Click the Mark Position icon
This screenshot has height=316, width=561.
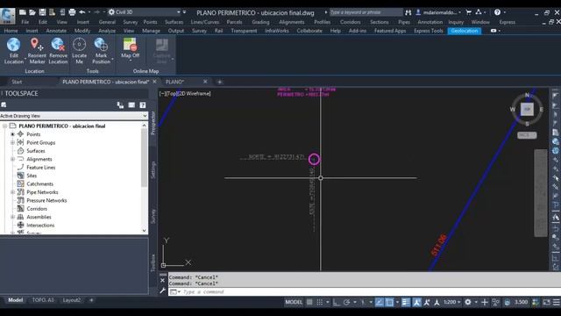tap(101, 45)
